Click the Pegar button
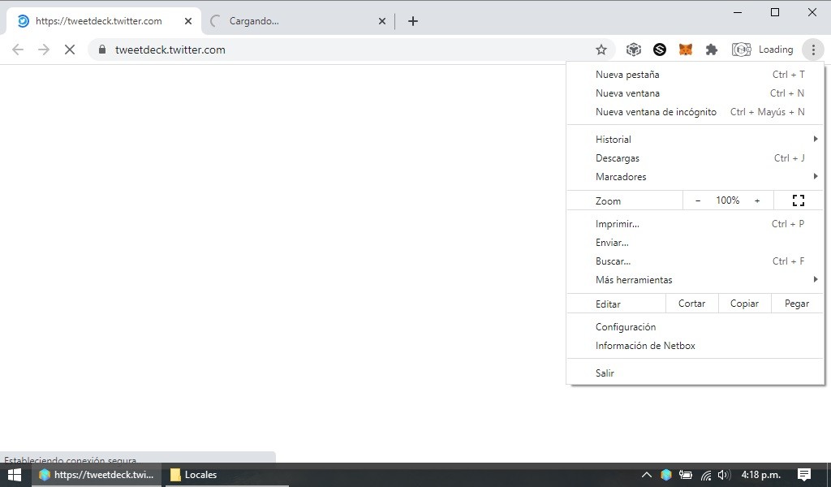The width and height of the screenshot is (831, 487). coord(797,304)
